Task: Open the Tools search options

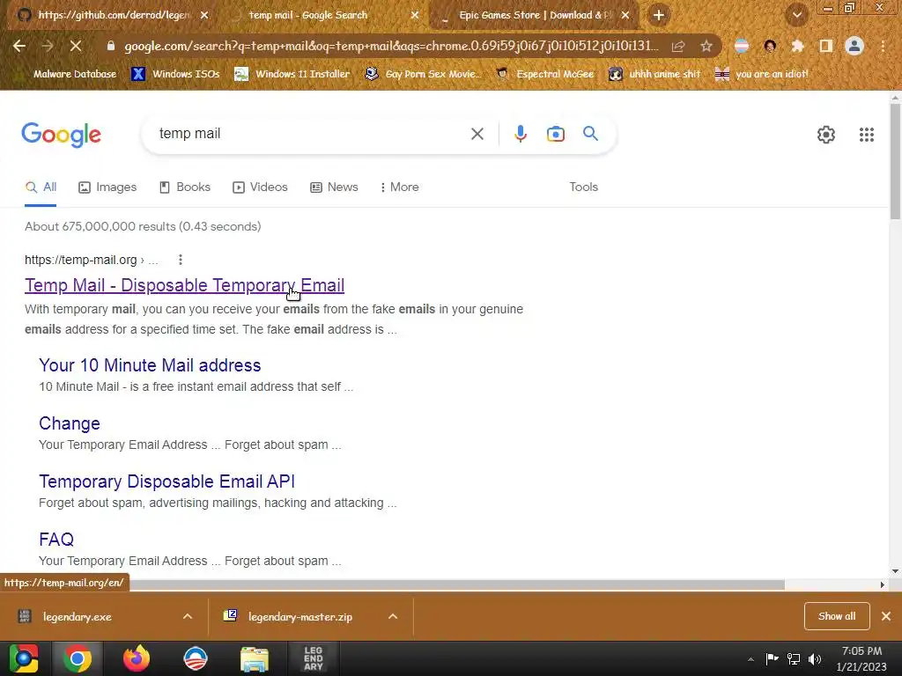Action: (583, 187)
